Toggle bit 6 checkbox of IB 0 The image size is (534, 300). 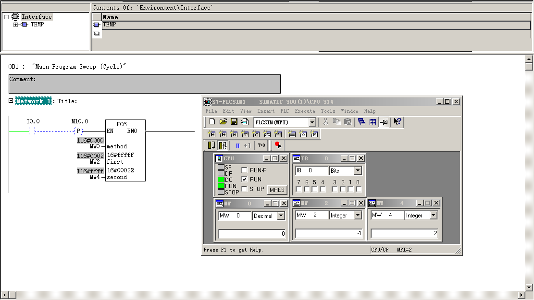click(307, 190)
